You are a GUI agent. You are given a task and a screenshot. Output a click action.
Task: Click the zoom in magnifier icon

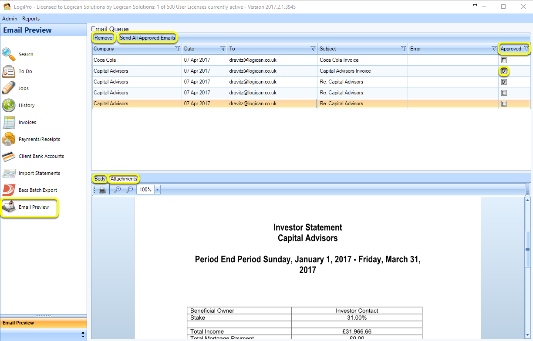[117, 190]
